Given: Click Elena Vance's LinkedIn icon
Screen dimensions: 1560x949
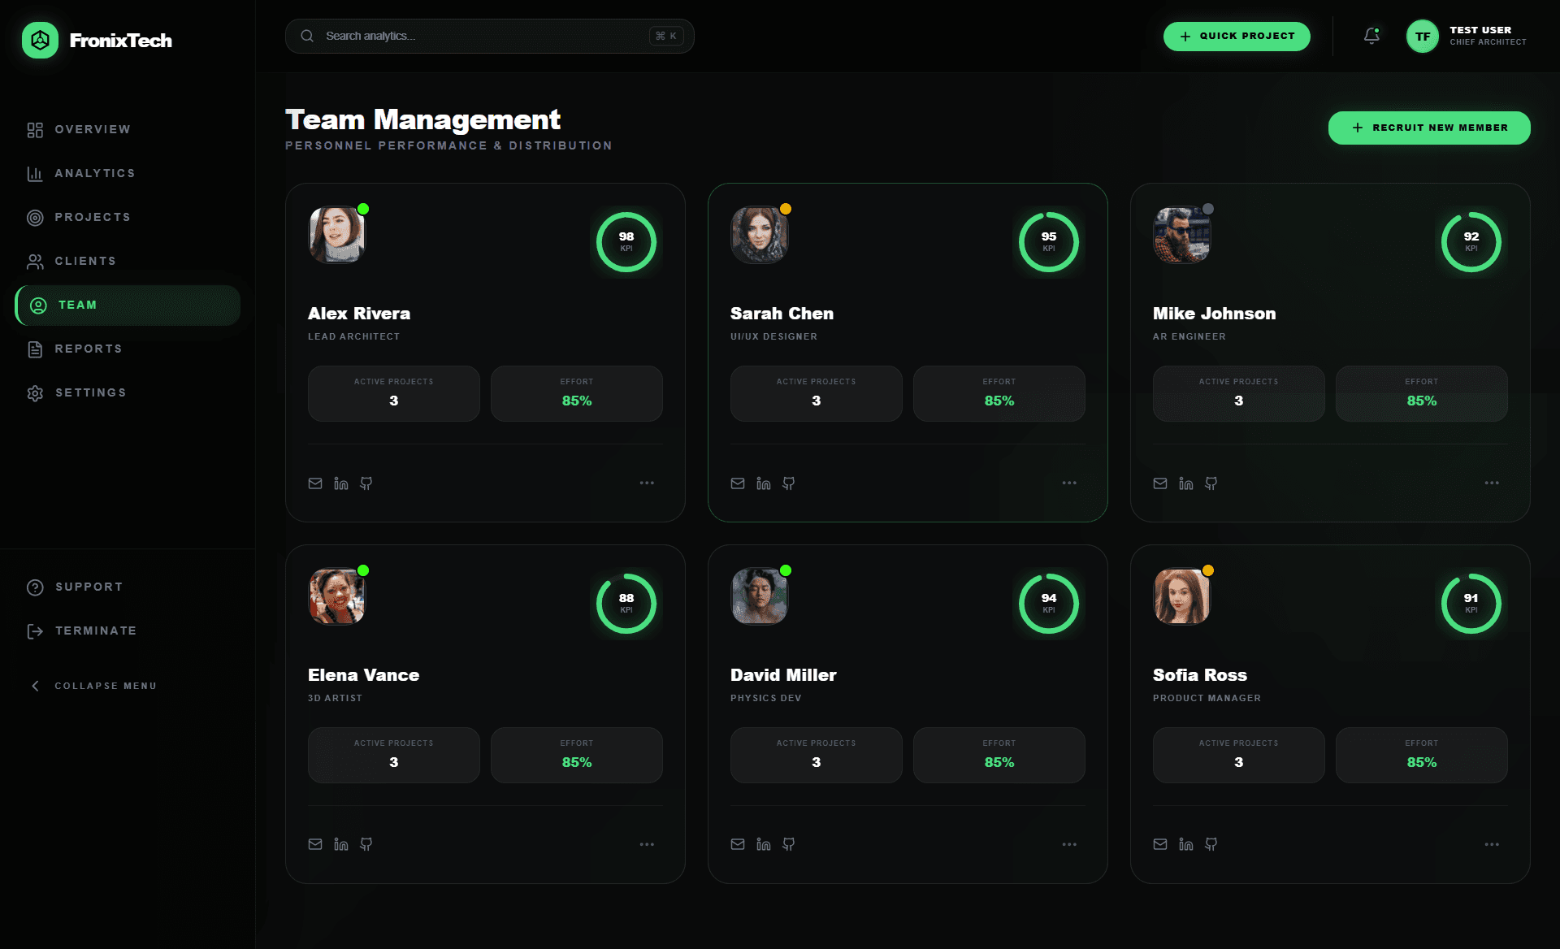Looking at the screenshot, I should 341,844.
